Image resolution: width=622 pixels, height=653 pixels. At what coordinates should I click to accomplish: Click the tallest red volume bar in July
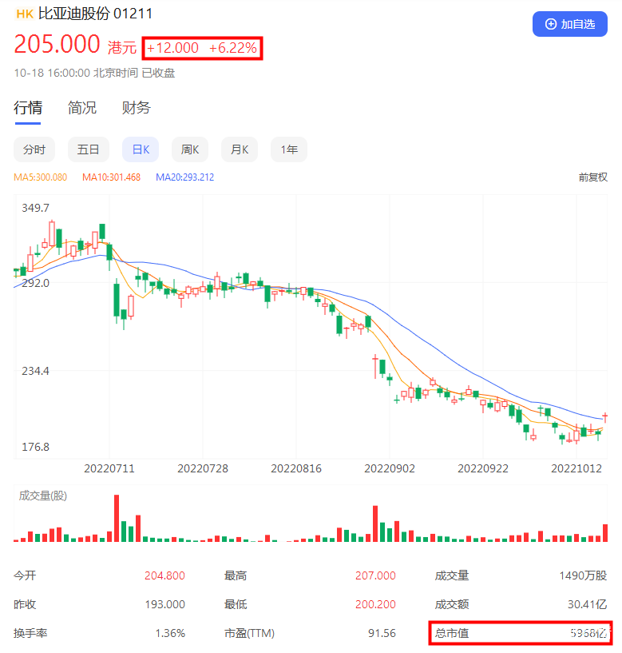pos(117,518)
